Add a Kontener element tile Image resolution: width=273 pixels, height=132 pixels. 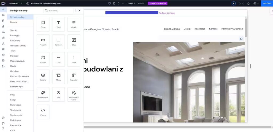point(58,42)
